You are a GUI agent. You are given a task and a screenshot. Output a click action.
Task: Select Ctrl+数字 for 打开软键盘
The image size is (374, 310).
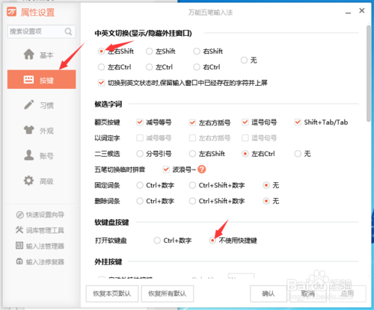tap(157, 241)
